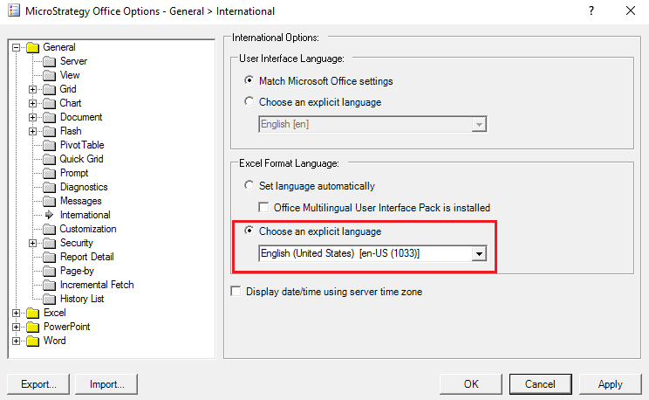Click the Page-by folder icon
Image resolution: width=649 pixels, height=400 pixels.
click(x=49, y=271)
